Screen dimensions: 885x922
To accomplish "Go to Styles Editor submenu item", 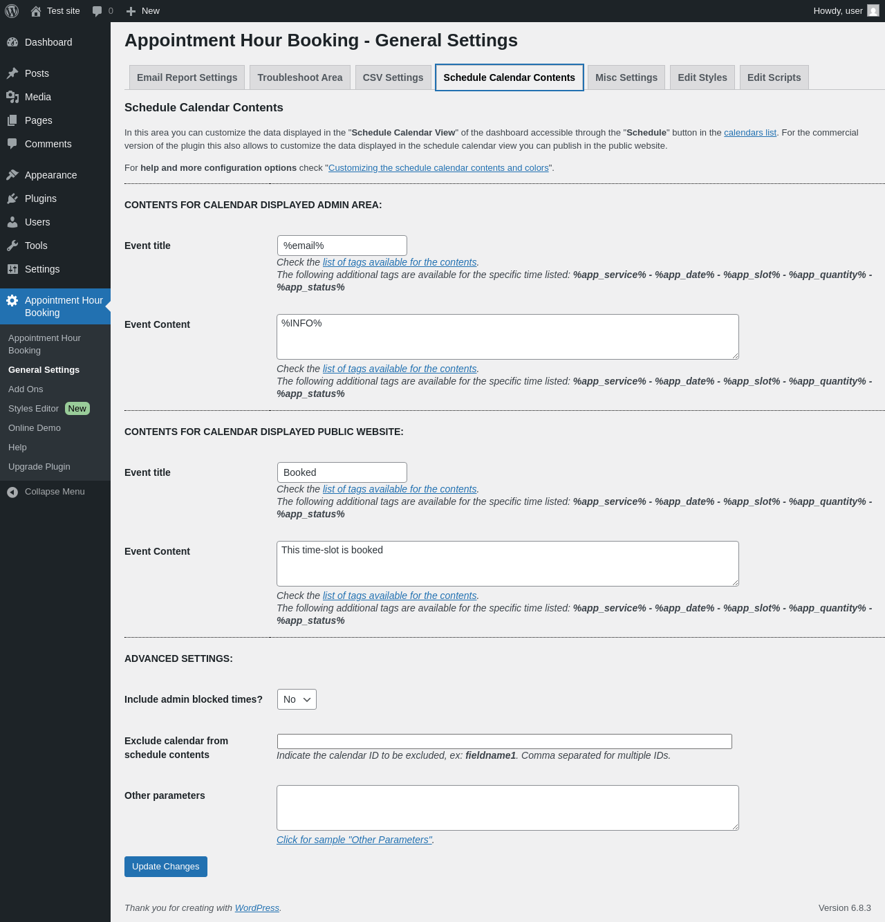I will click(34, 409).
